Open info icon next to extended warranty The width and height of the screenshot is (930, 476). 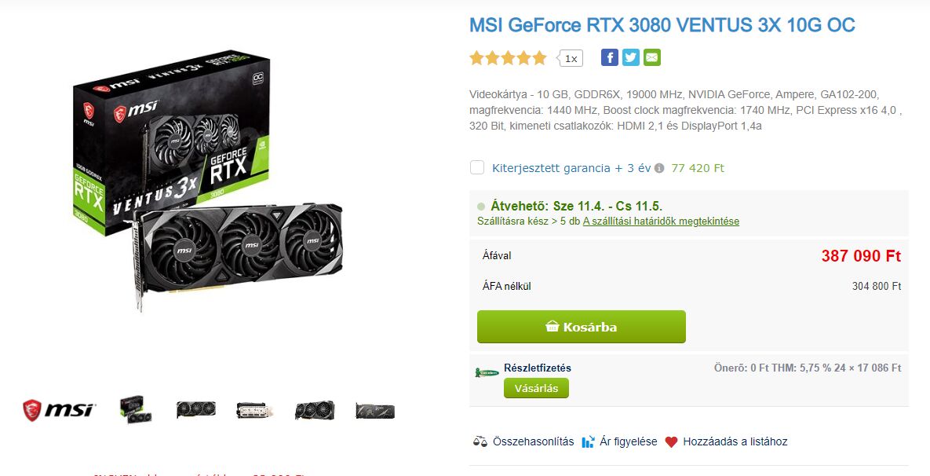point(659,169)
